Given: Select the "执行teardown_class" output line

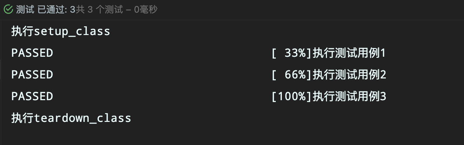Looking at the screenshot, I should pos(71,118).
